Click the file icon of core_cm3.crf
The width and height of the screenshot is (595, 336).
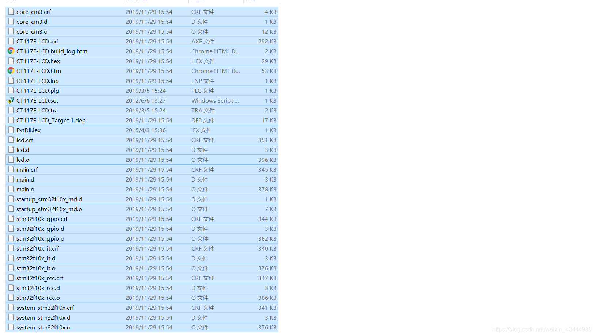[11, 12]
